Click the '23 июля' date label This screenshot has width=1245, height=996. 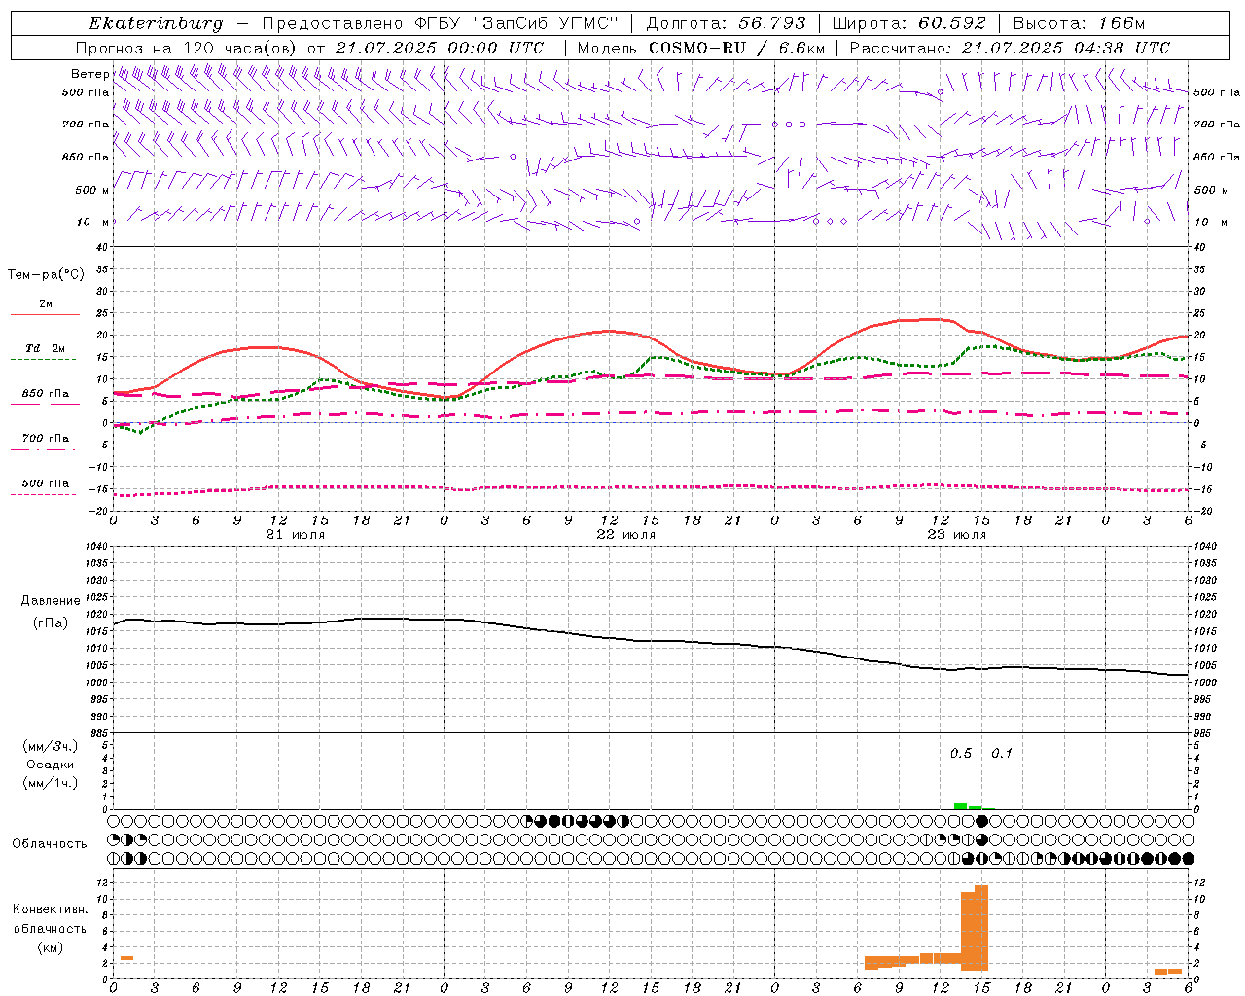(x=957, y=535)
